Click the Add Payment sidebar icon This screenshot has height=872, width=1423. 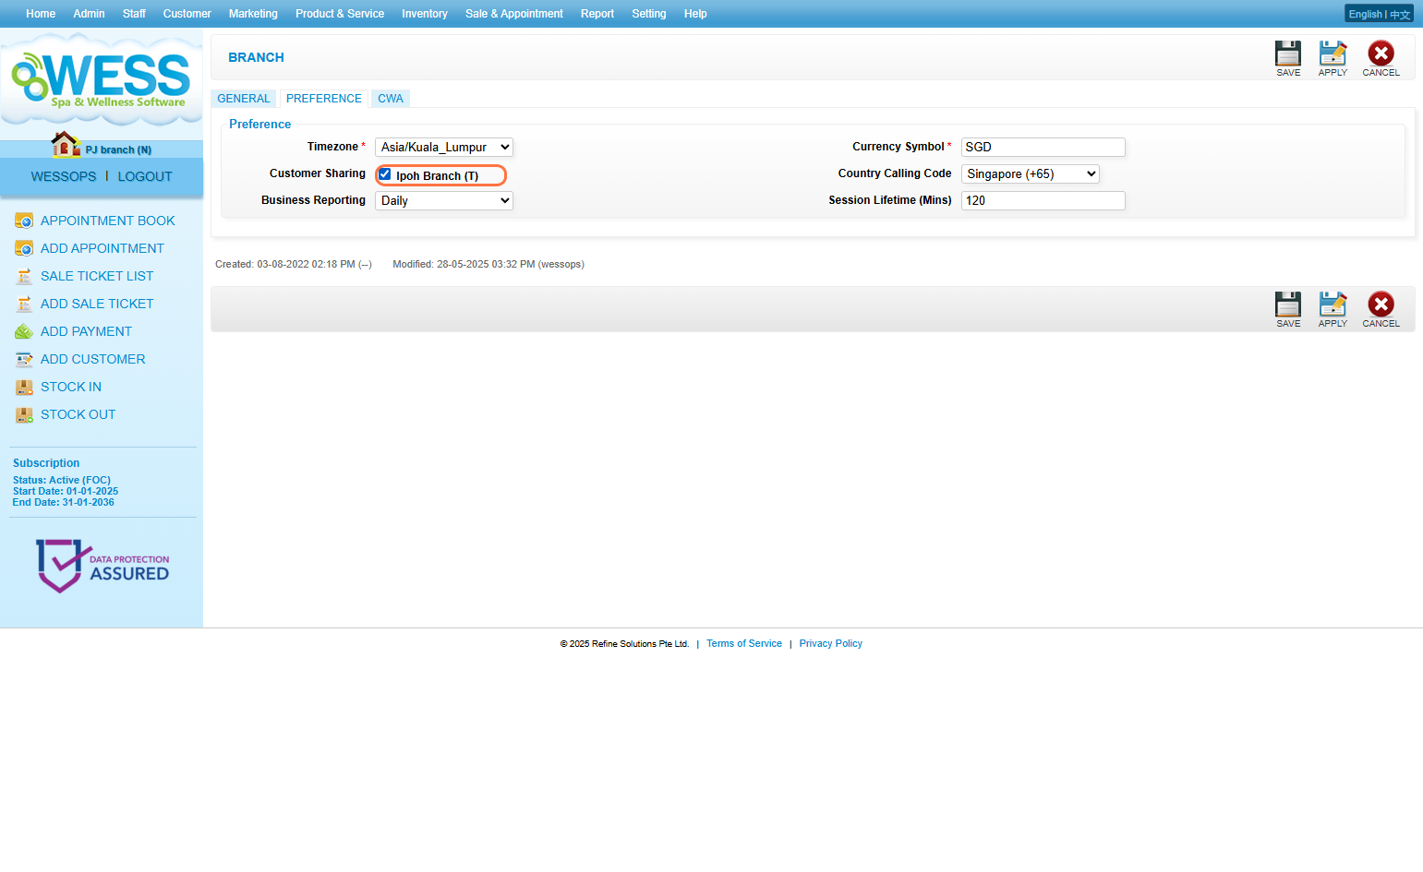pyautogui.click(x=24, y=332)
